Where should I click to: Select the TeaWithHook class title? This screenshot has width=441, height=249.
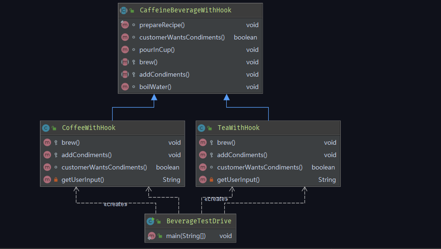pyautogui.click(x=239, y=128)
